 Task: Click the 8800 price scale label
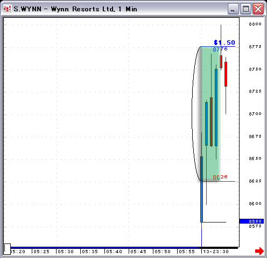(x=255, y=24)
